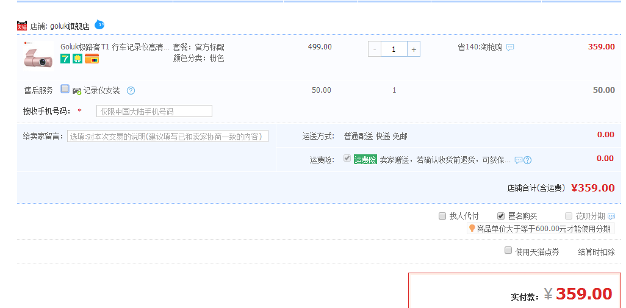Click the comment icon next to 省140:淘抢购

tap(510, 48)
